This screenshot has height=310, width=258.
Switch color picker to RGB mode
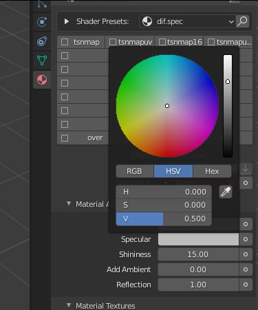coord(135,171)
